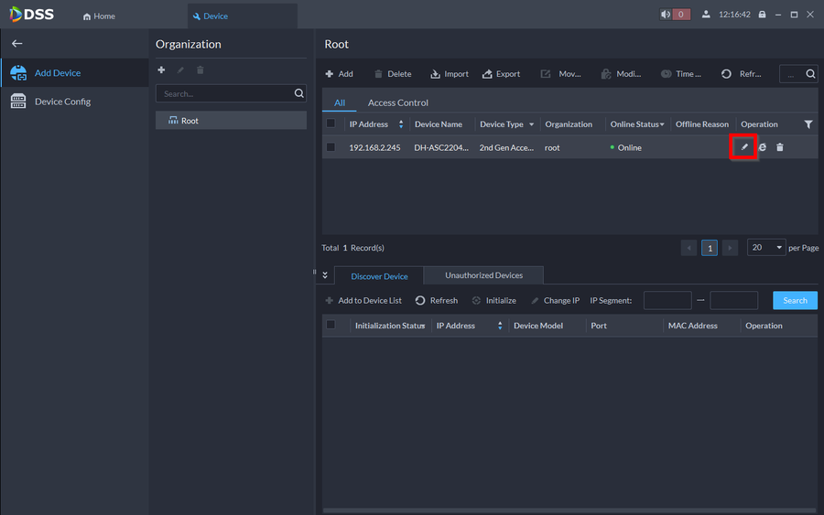The image size is (824, 515).
Task: Click the back arrow in the sidebar
Action: 16,44
